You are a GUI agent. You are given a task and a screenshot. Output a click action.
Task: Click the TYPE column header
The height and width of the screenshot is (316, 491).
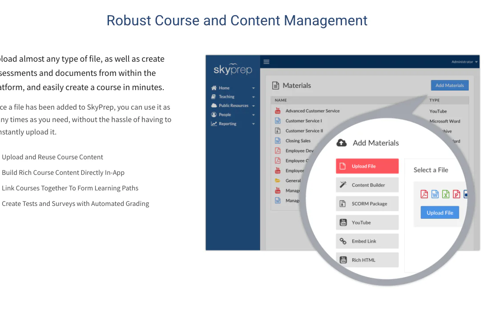pyautogui.click(x=435, y=100)
